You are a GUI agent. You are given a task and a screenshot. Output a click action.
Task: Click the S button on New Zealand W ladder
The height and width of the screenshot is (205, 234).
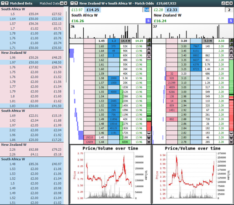click(x=231, y=21)
